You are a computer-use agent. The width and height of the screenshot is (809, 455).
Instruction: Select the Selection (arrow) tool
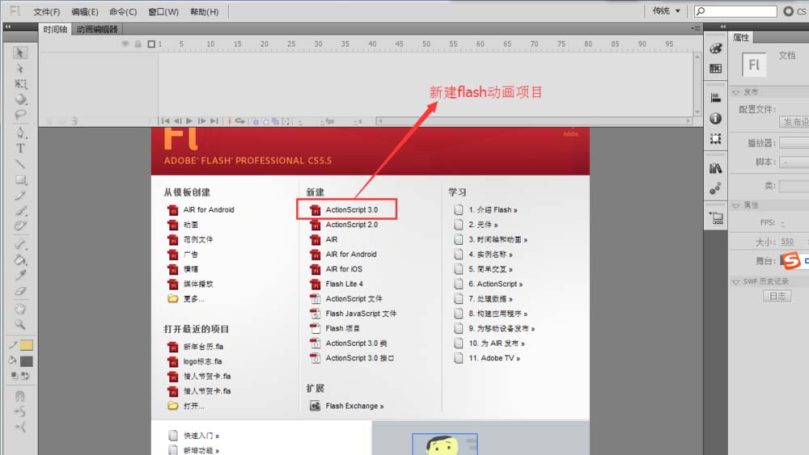[20, 53]
